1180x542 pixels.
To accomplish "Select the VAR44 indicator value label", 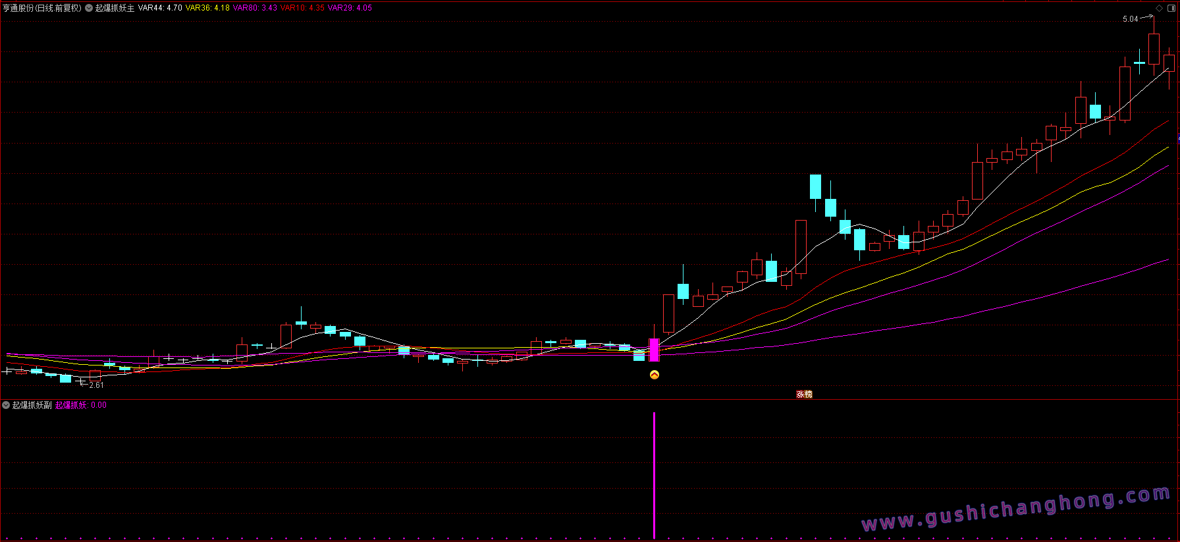I will click(x=160, y=8).
